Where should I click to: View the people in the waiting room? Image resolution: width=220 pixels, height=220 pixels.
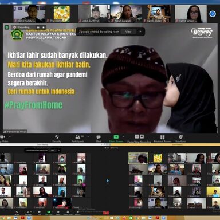click(x=128, y=32)
